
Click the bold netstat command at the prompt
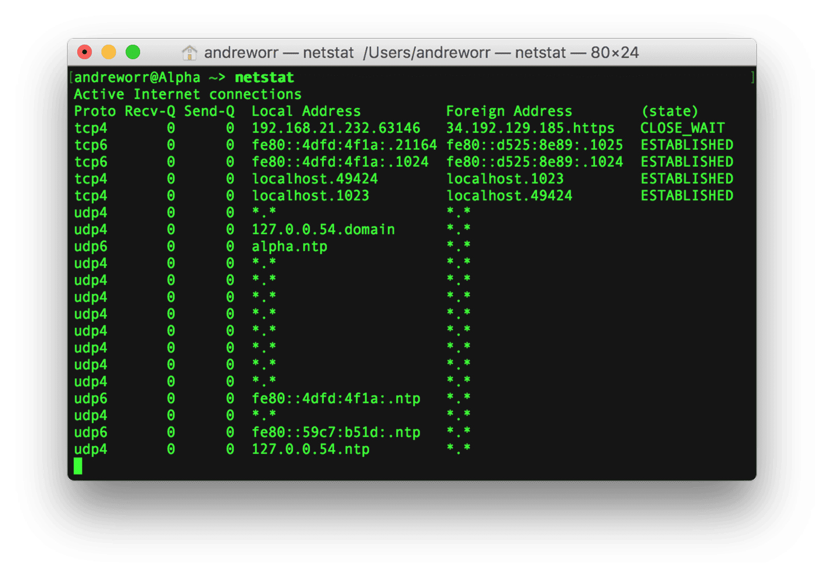[x=264, y=78]
